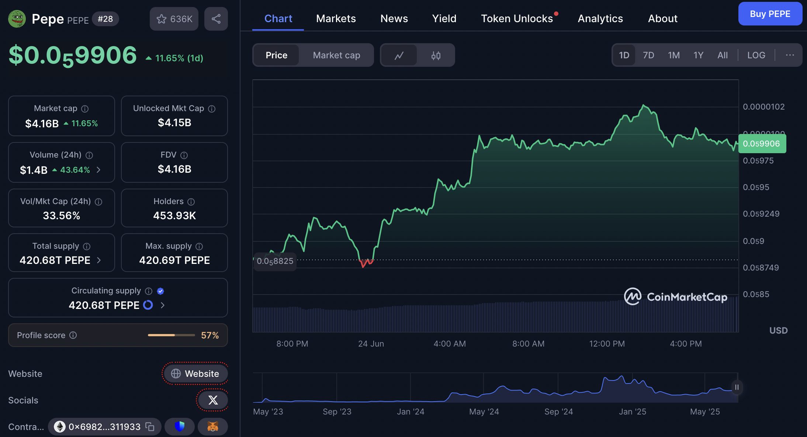Select Price chart toggle
This screenshot has height=437, width=807.
click(x=276, y=55)
